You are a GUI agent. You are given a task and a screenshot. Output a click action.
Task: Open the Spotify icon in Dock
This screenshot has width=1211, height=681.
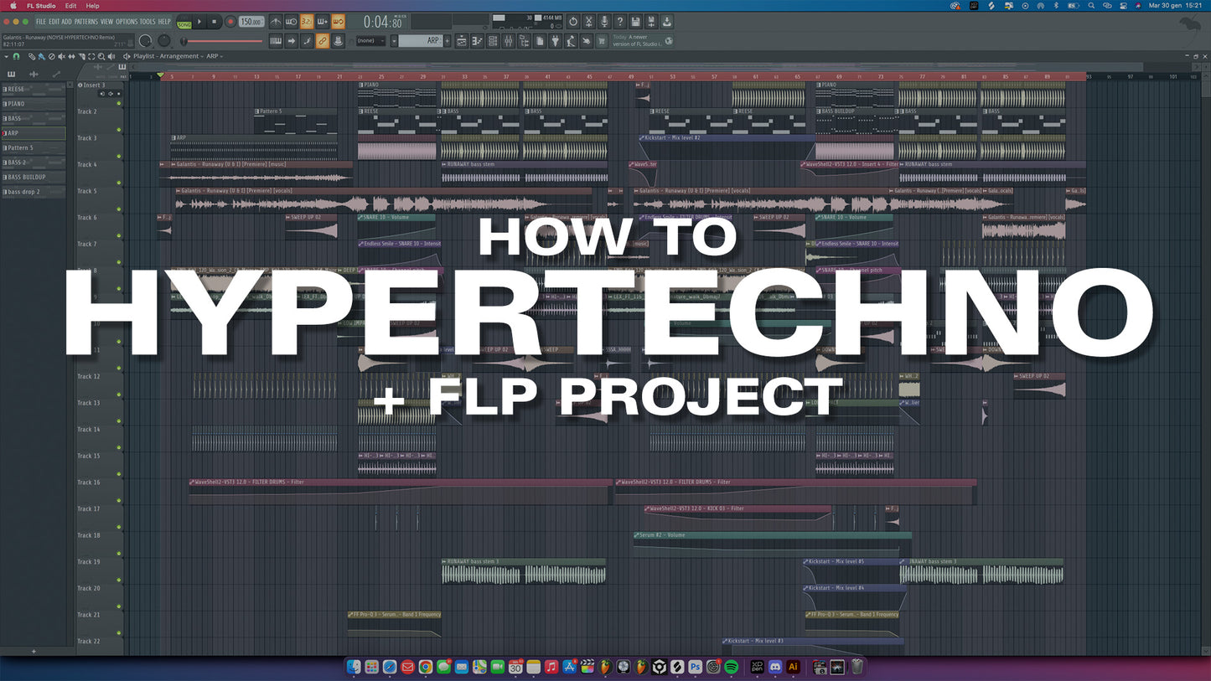pos(731,667)
